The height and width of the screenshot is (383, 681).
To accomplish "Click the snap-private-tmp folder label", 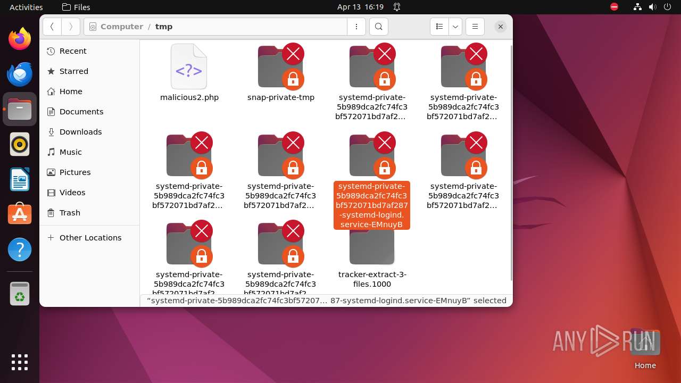I will click(281, 97).
